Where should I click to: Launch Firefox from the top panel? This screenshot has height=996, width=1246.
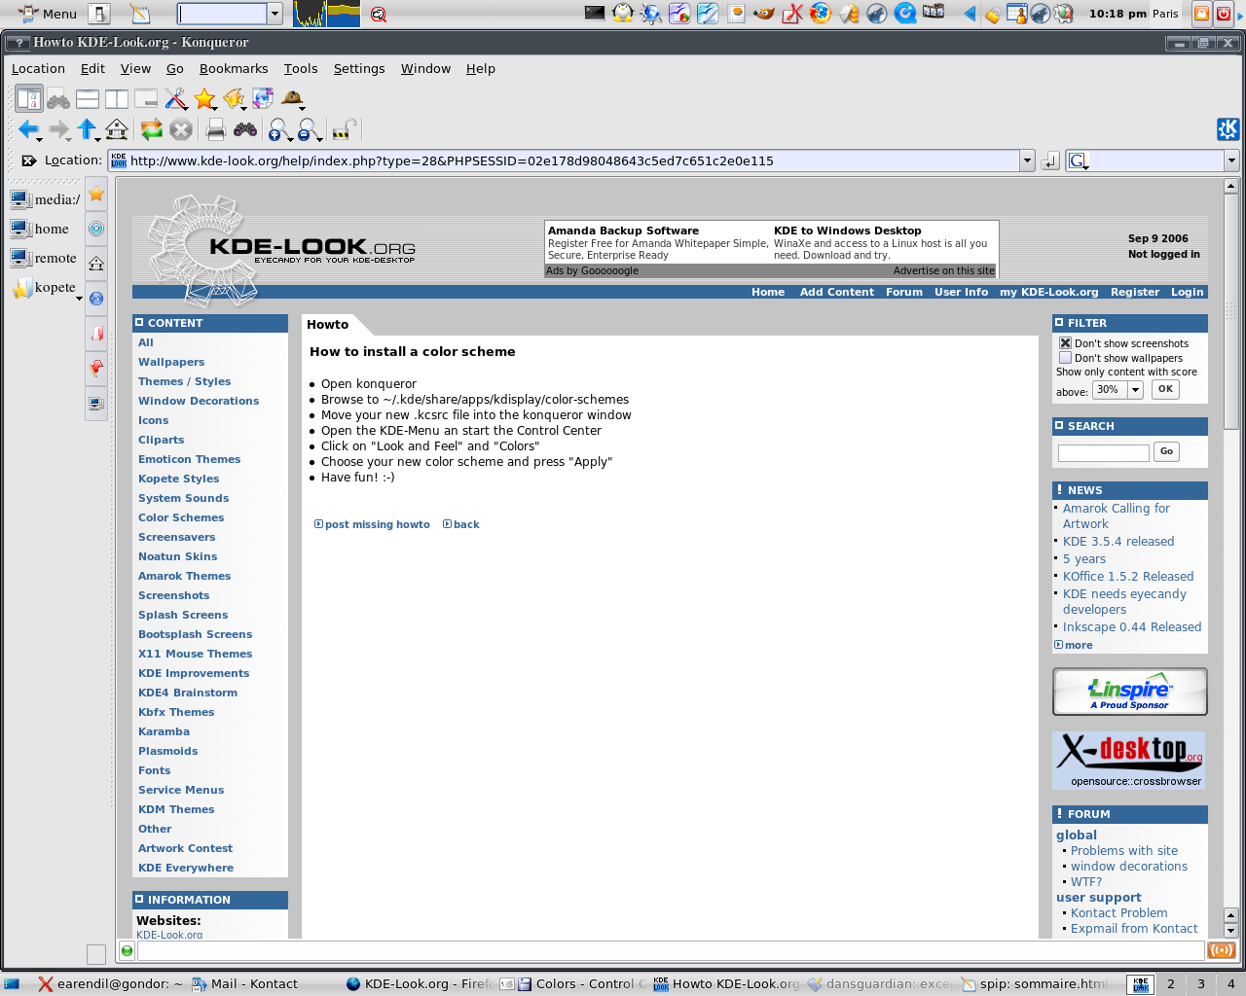pyautogui.click(x=821, y=14)
